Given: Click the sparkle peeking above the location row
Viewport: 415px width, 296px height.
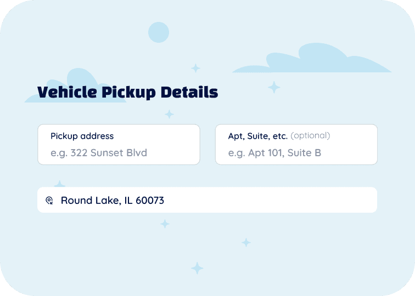Looking at the screenshot, I should point(59,184).
